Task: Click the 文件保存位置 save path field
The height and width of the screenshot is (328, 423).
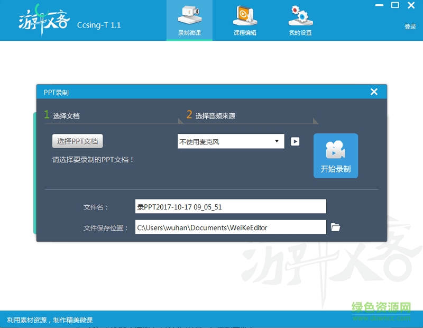Action: tap(230, 226)
